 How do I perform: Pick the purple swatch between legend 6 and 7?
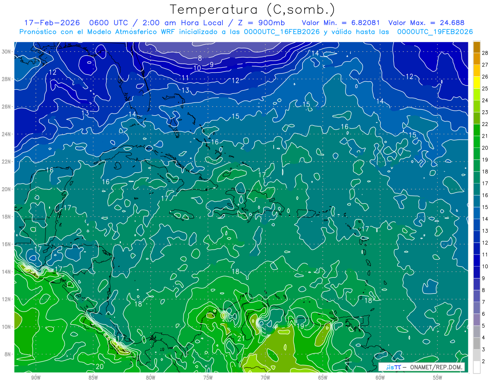tap(477, 308)
